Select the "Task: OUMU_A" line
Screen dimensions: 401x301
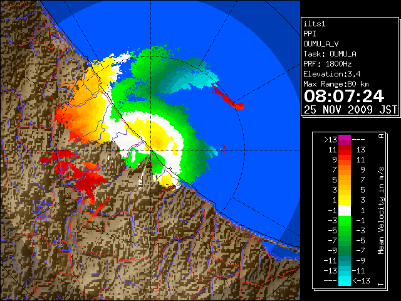pyautogui.click(x=330, y=54)
